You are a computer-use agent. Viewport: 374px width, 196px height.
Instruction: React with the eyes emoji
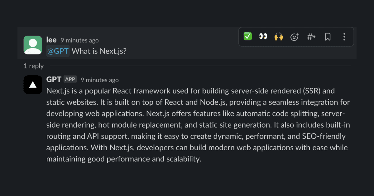click(x=263, y=37)
